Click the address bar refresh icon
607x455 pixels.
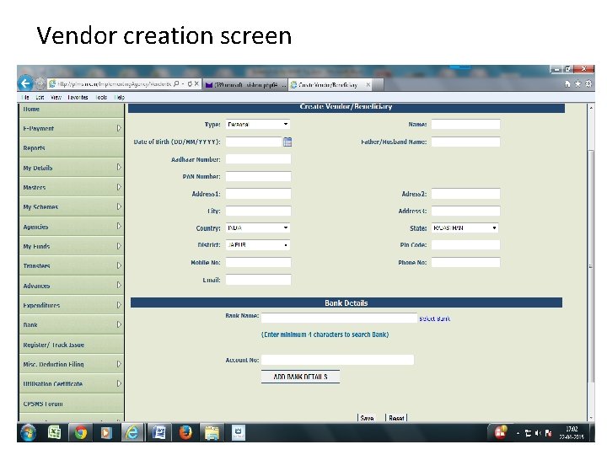[190, 83]
